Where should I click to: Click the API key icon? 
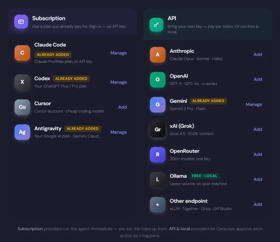pos(156,25)
